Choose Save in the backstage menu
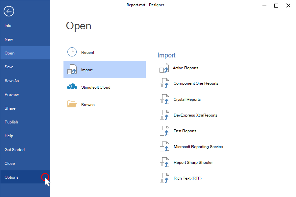Screen dimensions: 296x197 (25, 67)
